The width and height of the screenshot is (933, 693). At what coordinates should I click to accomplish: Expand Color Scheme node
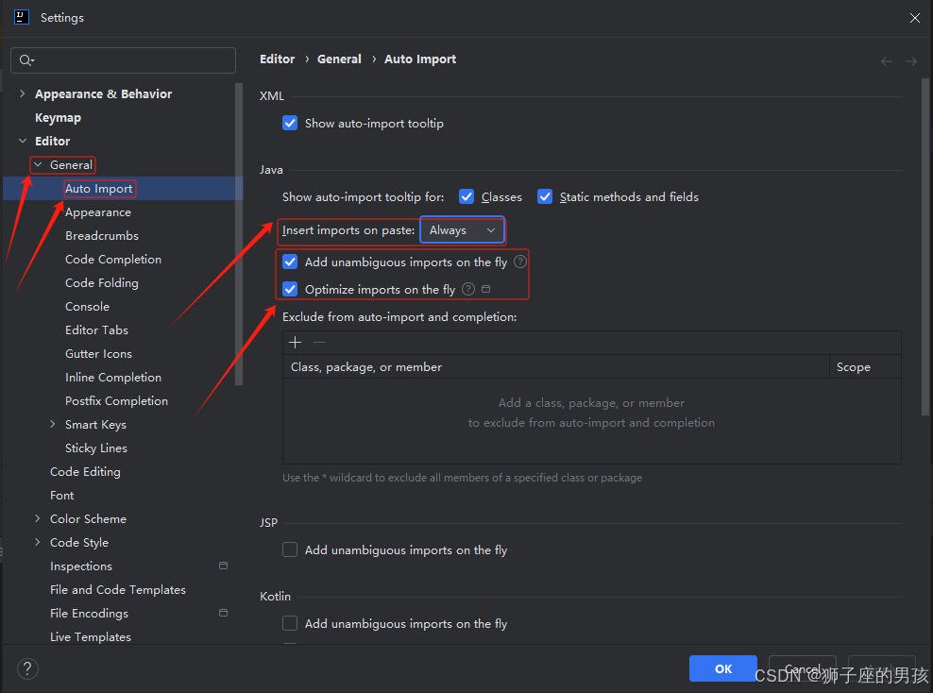tap(38, 518)
